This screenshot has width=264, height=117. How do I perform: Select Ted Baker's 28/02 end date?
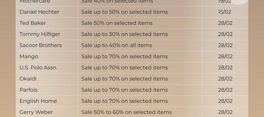tap(225, 23)
